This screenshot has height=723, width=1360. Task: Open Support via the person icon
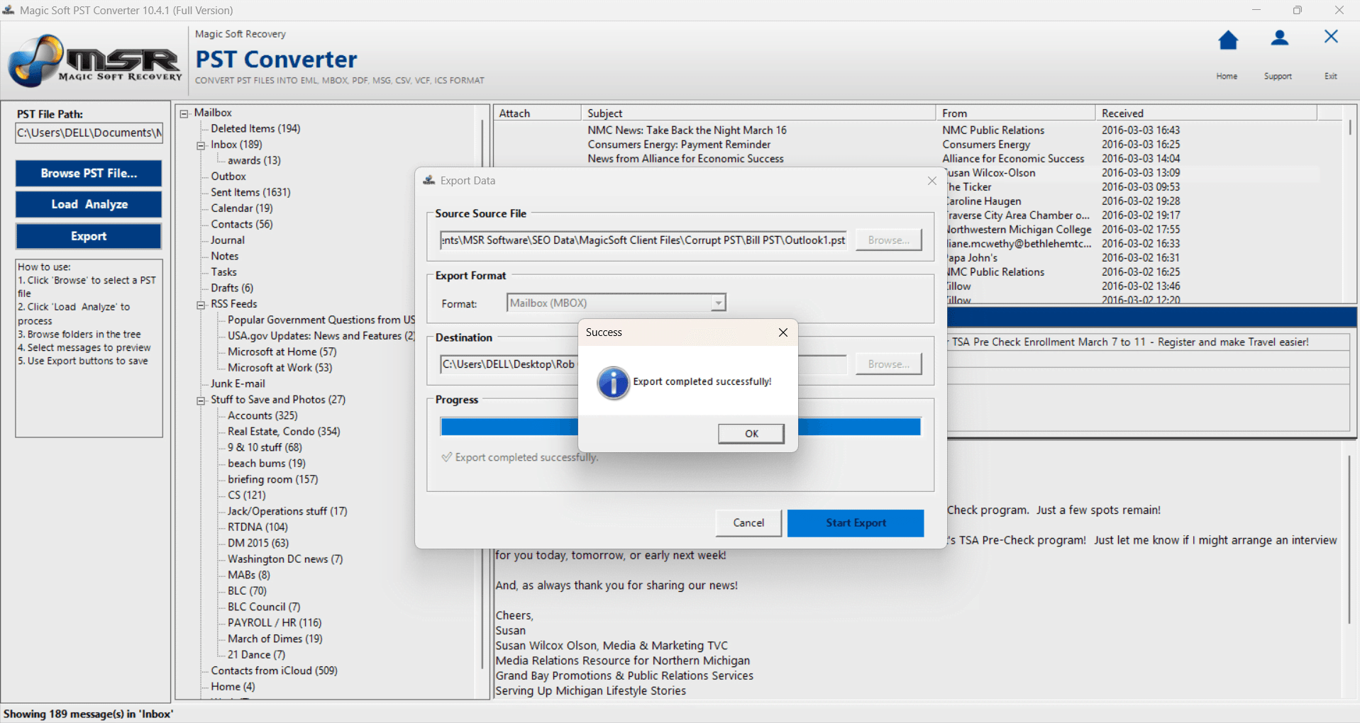point(1279,38)
